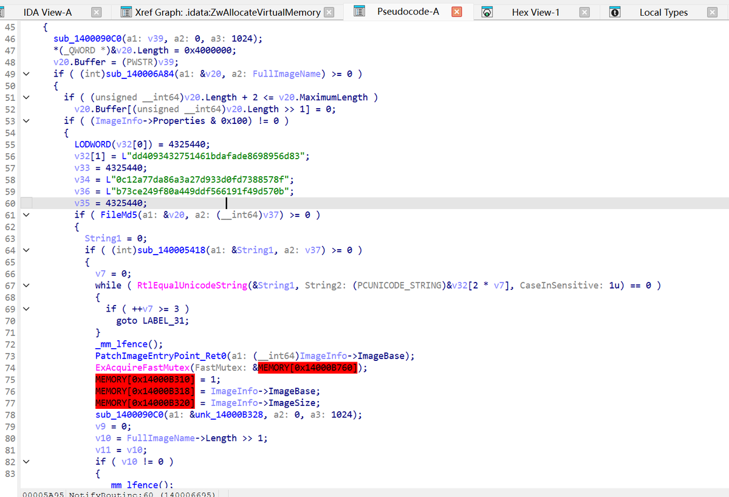
Task: Click v20.MaximumLength on line 51
Action: point(323,97)
